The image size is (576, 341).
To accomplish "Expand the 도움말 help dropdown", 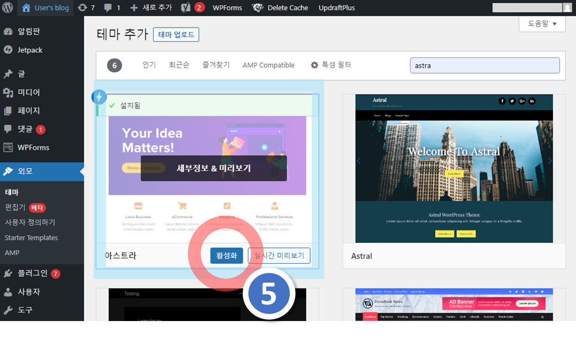I will pos(542,24).
